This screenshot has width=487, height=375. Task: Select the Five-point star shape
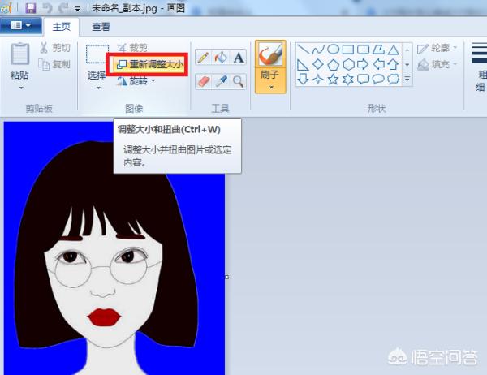pyautogui.click(x=334, y=80)
